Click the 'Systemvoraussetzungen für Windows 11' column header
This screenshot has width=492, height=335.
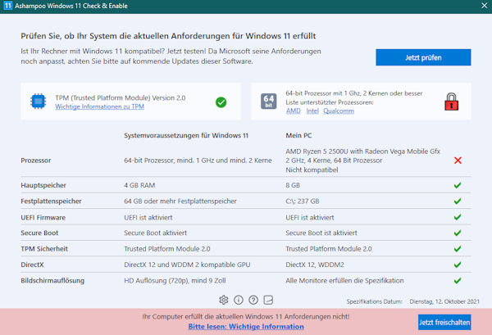pyautogui.click(x=186, y=135)
